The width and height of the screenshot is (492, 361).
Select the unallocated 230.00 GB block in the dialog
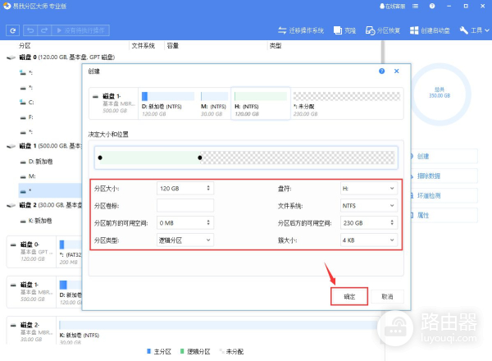[347, 103]
